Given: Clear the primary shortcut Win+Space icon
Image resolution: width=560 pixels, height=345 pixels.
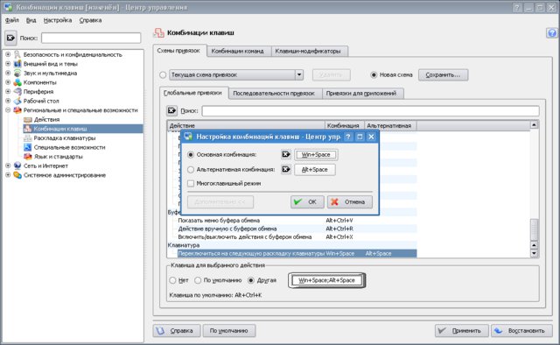Looking at the screenshot, I should tap(286, 154).
